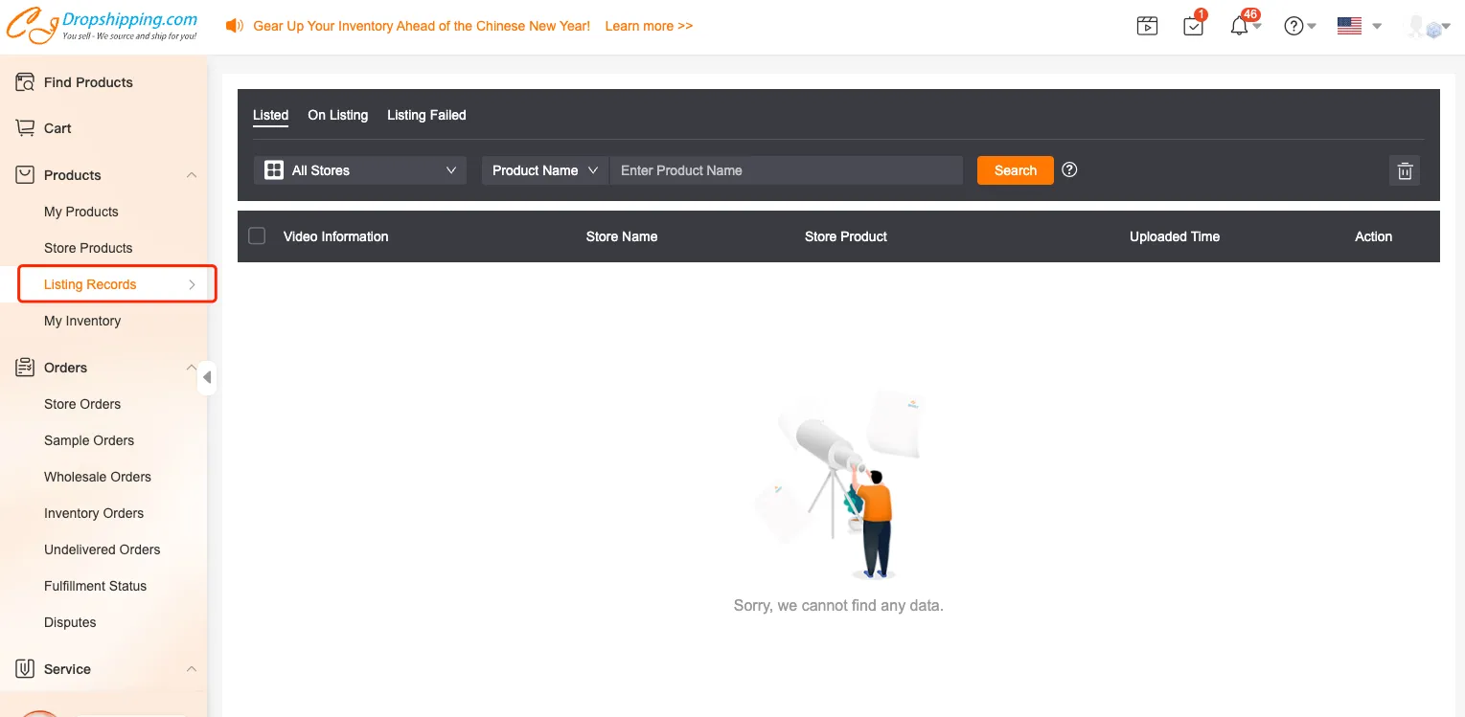Open the US flag language selector
Viewport: 1465px width, 717px height.
tap(1350, 27)
